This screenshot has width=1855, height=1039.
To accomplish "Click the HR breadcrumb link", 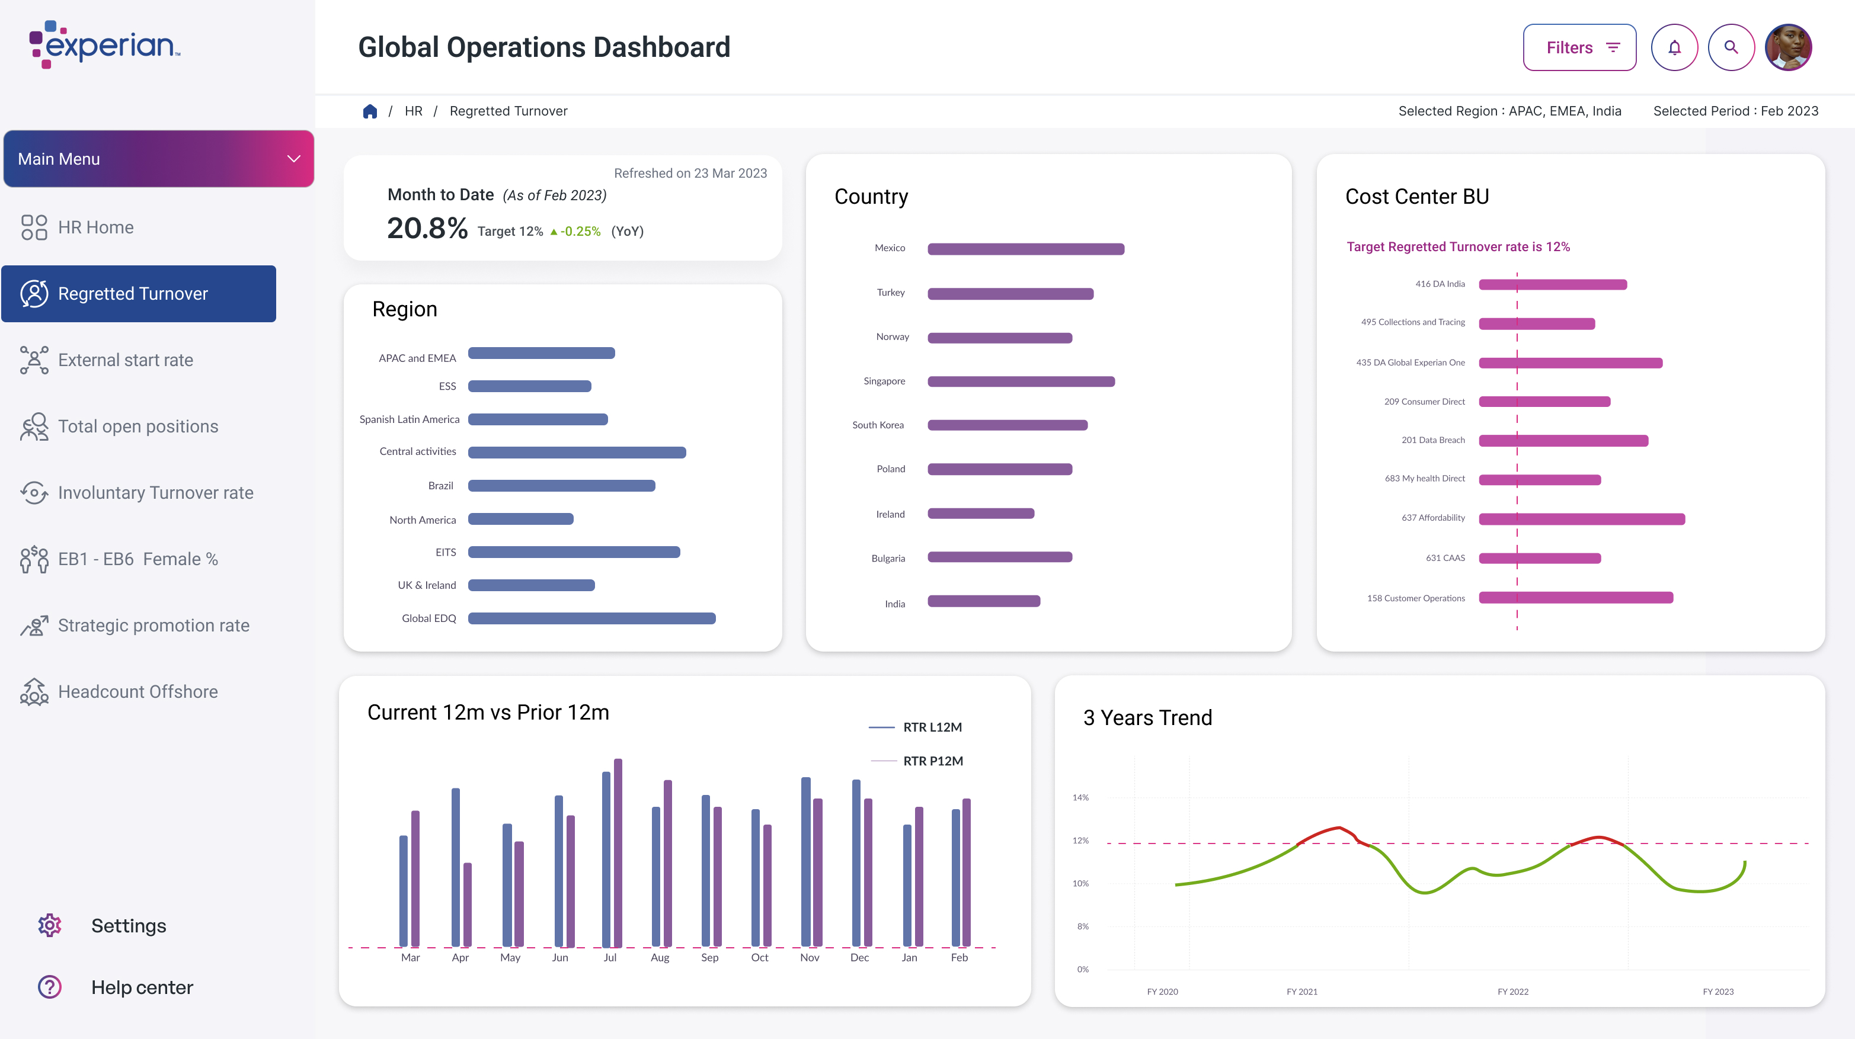I will point(413,111).
